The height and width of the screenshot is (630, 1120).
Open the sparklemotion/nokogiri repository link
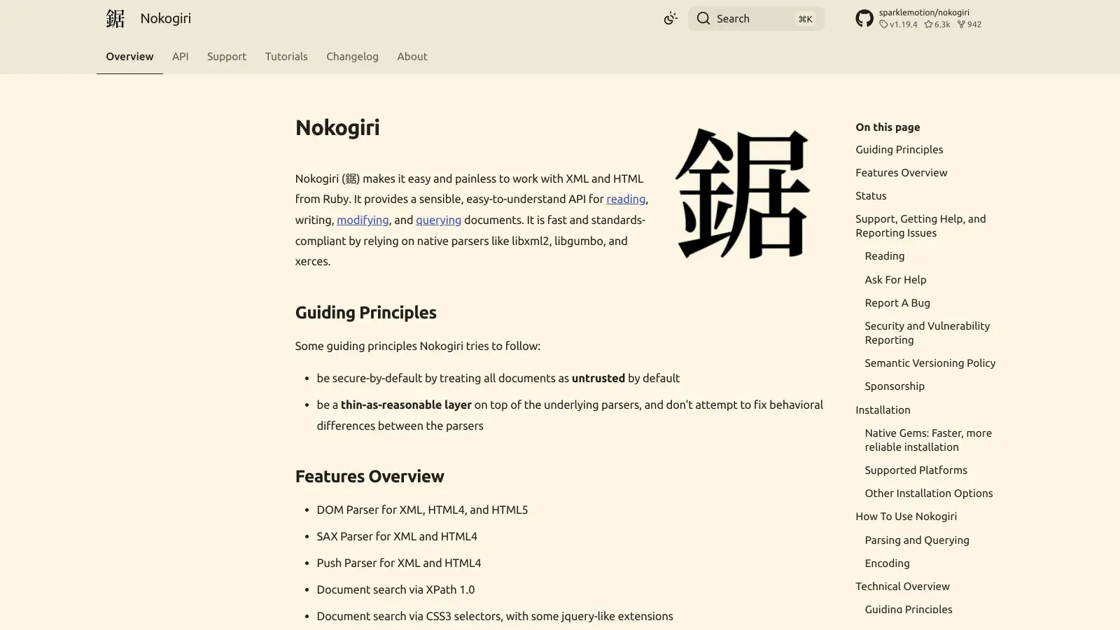click(924, 13)
